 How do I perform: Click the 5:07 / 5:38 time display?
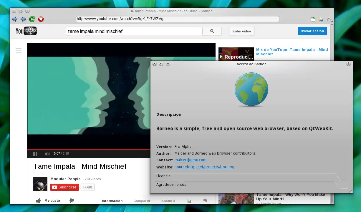(x=61, y=154)
